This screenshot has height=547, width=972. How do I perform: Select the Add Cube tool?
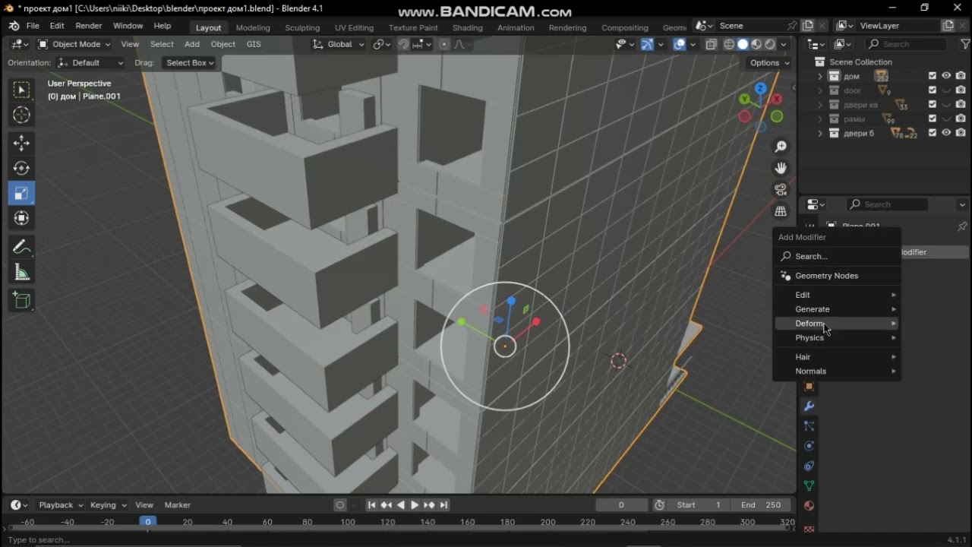(x=21, y=300)
